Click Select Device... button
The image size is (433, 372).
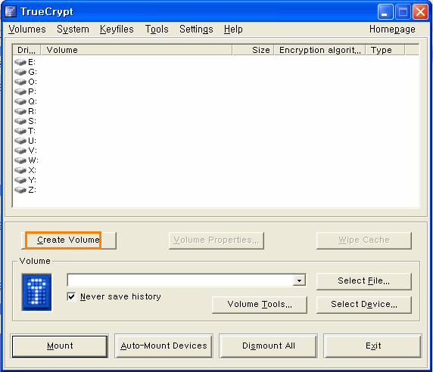pyautogui.click(x=363, y=305)
